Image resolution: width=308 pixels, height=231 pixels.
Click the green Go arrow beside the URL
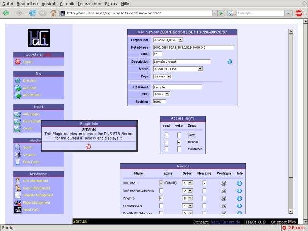pos(221,13)
